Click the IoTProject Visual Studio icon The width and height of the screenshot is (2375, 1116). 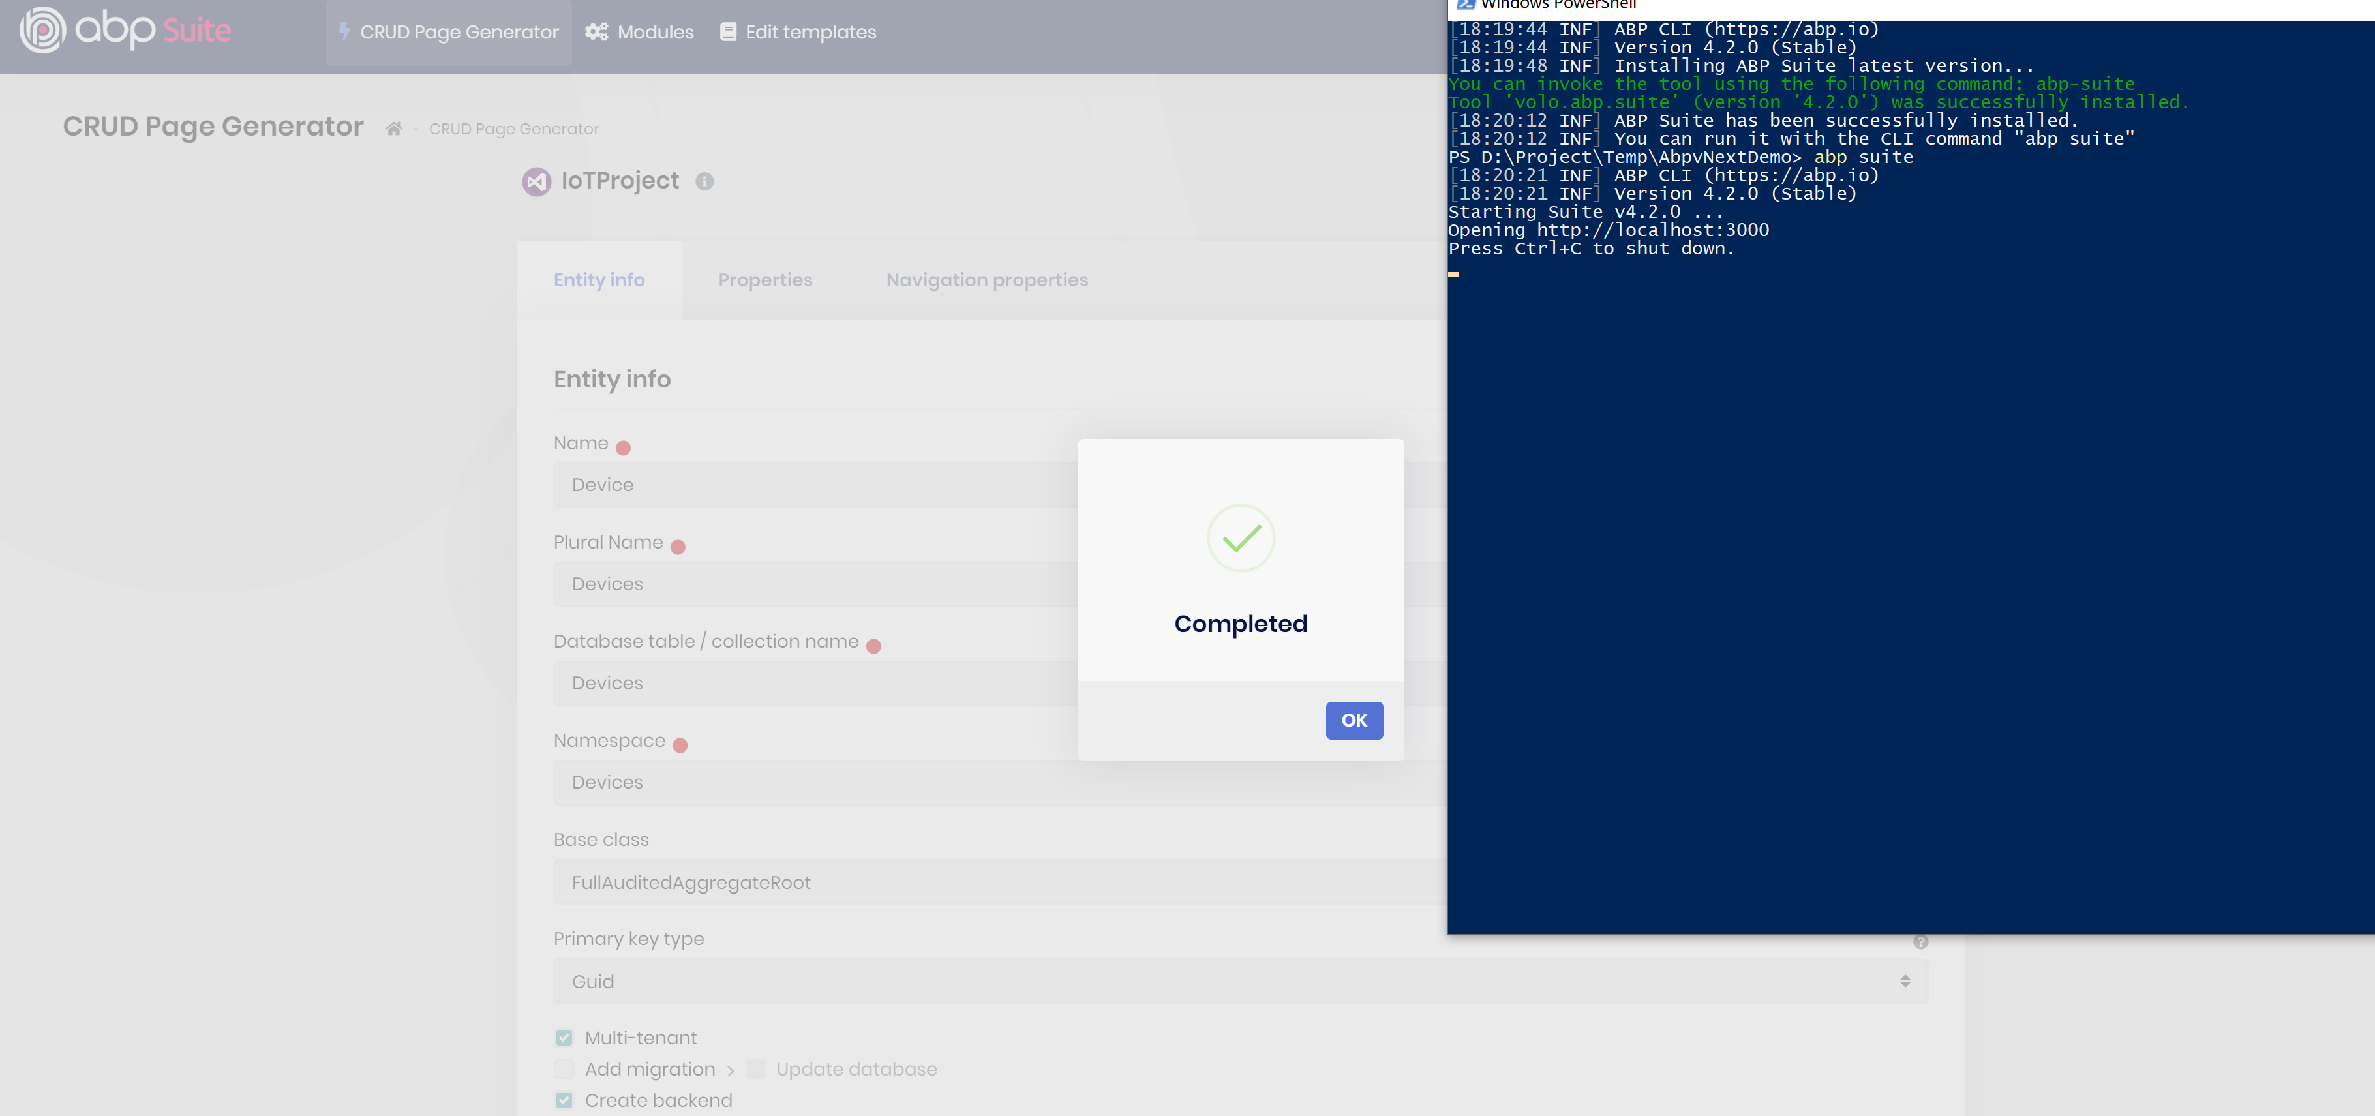(x=537, y=181)
